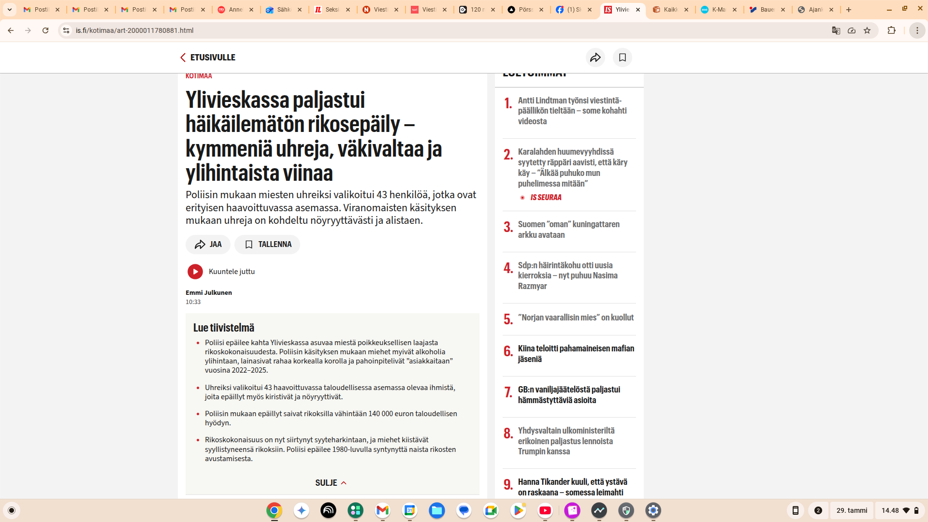Switch to the Bauer browser tab
928x522 pixels.
[x=768, y=10]
